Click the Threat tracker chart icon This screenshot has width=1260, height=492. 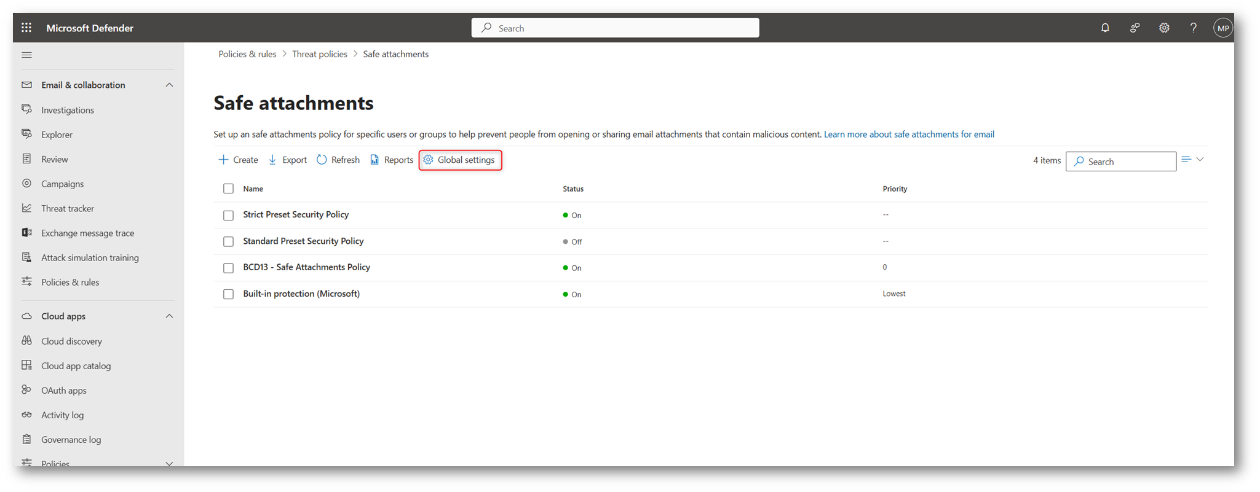tap(26, 208)
